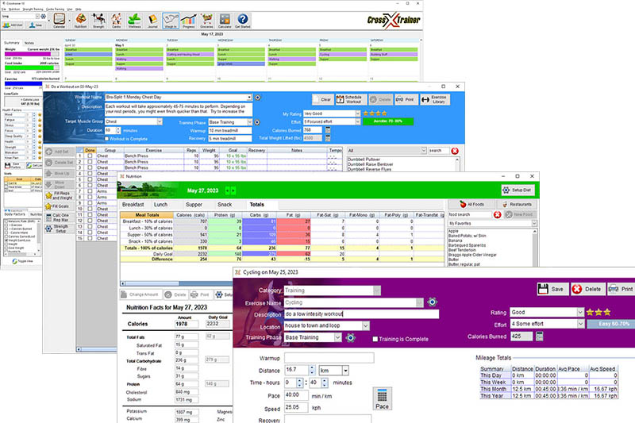Viewport: 635px width, 423px height.
Task: Click Setup Diet in Nutrition window
Action: 518,190
